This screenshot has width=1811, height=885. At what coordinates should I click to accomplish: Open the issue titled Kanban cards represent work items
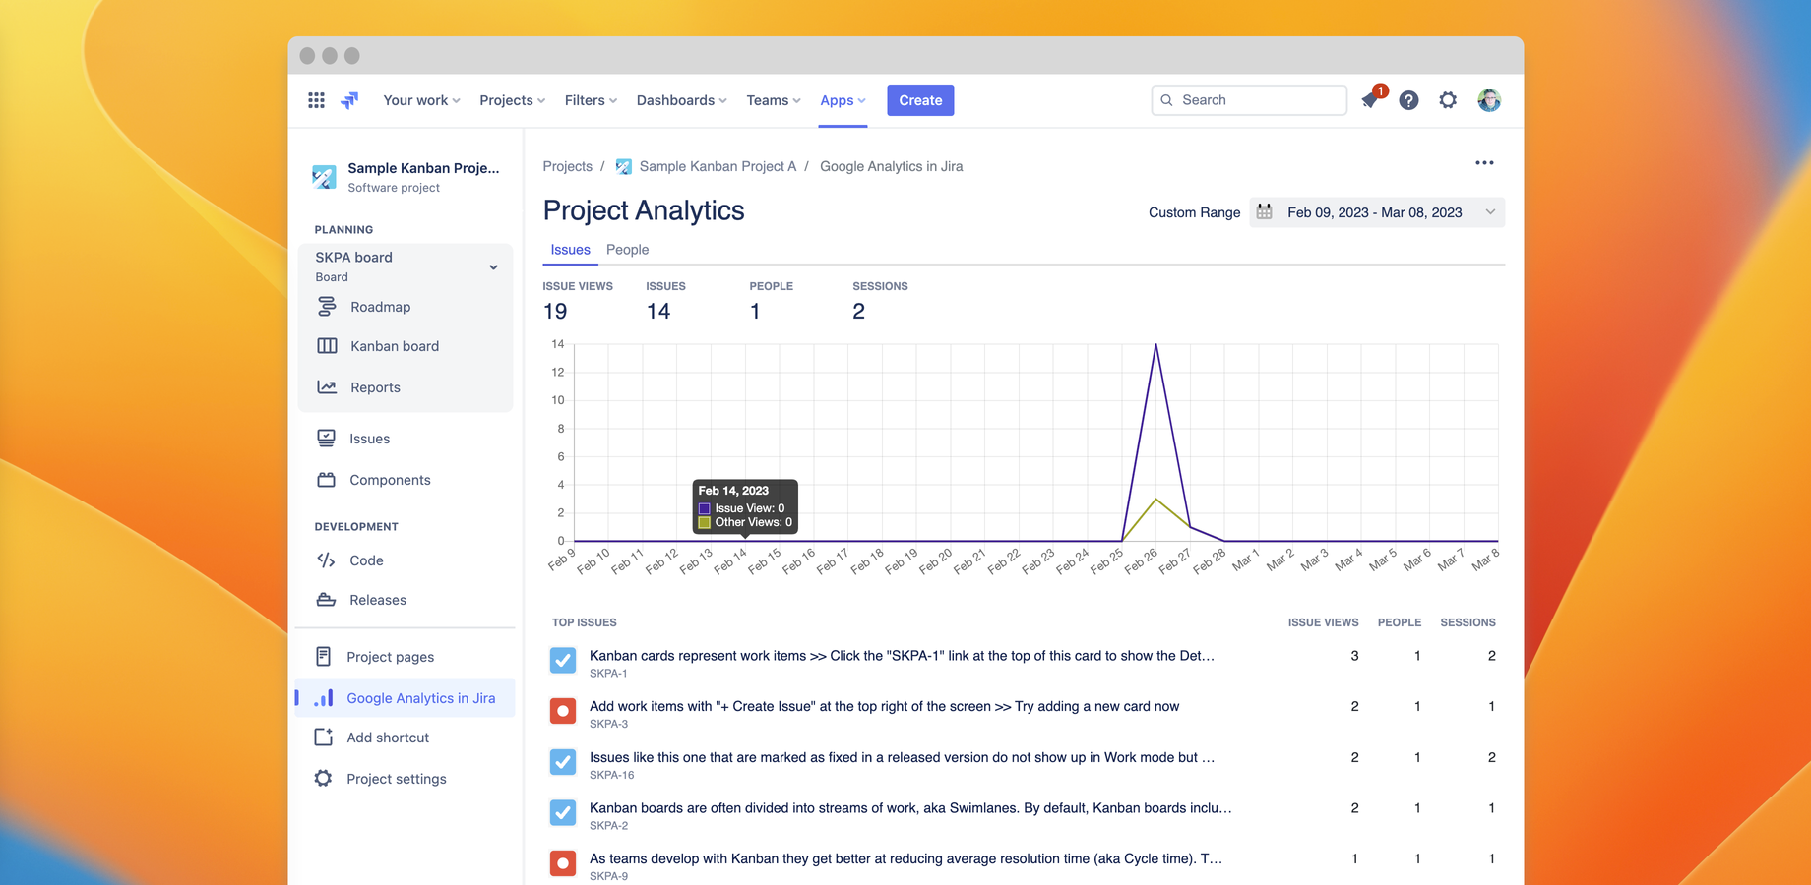point(902,656)
